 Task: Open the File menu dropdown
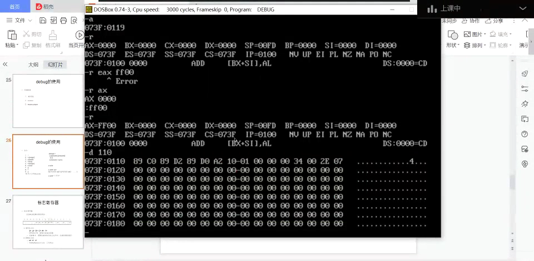coord(19,21)
